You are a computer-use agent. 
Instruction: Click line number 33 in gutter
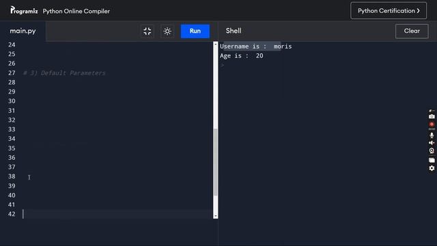[12, 129]
